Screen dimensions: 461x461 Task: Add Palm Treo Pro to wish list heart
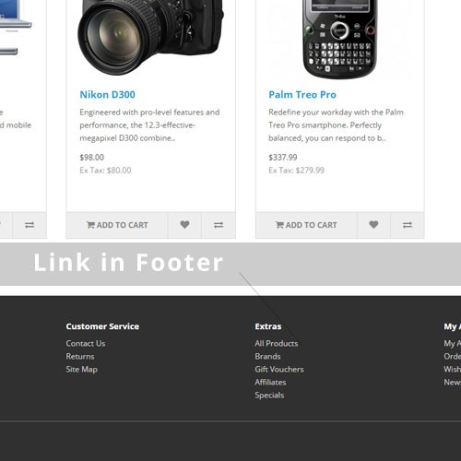point(373,225)
